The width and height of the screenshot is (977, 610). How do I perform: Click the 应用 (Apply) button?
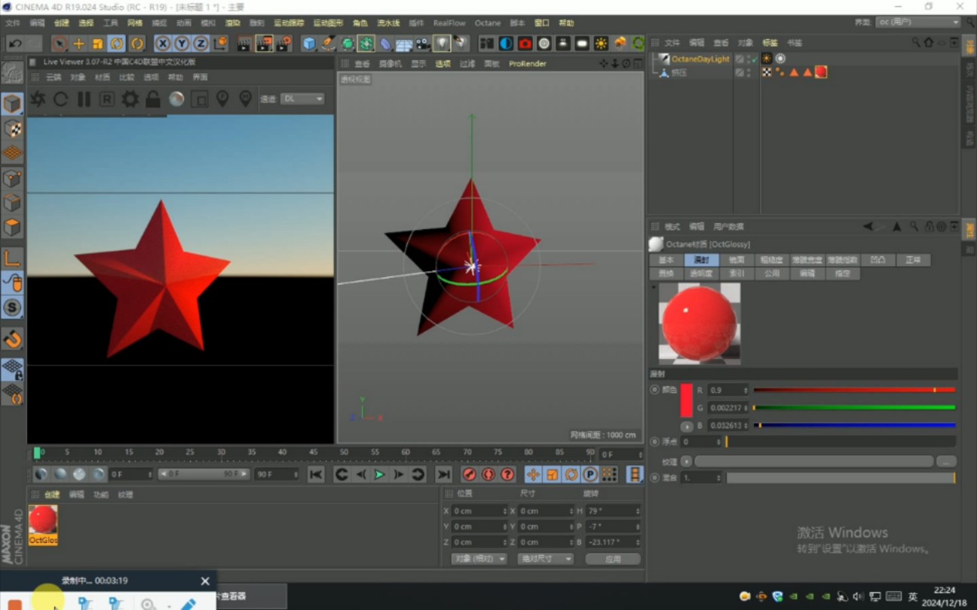[614, 558]
